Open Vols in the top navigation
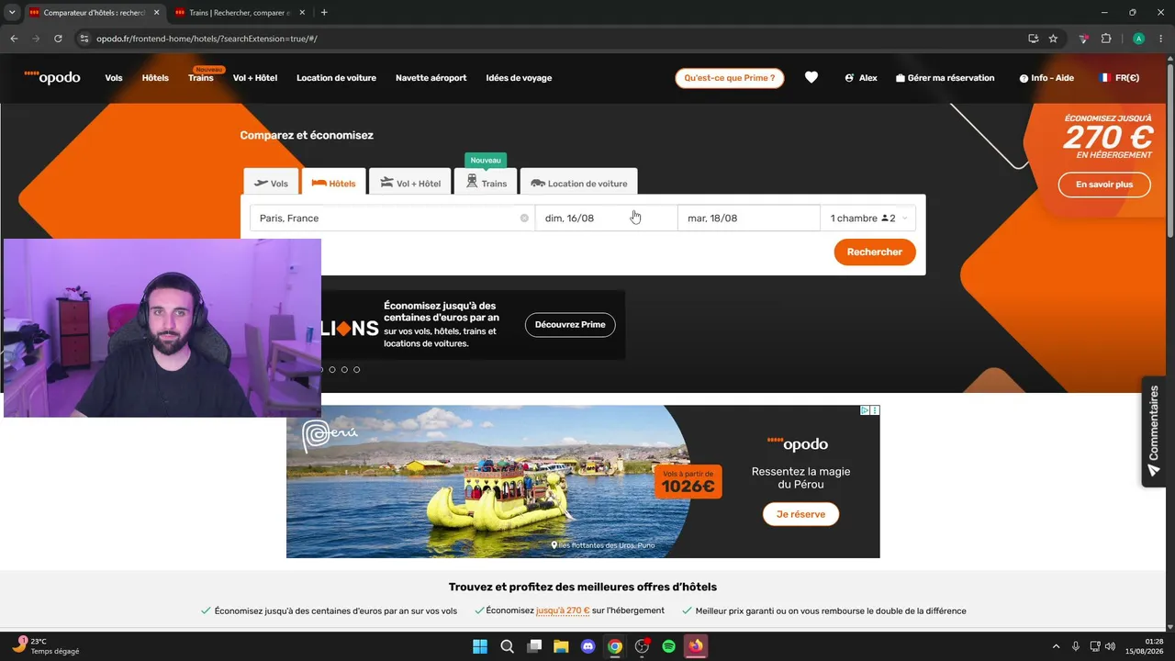Screen dimensions: 1175x661 pyautogui.click(x=114, y=78)
